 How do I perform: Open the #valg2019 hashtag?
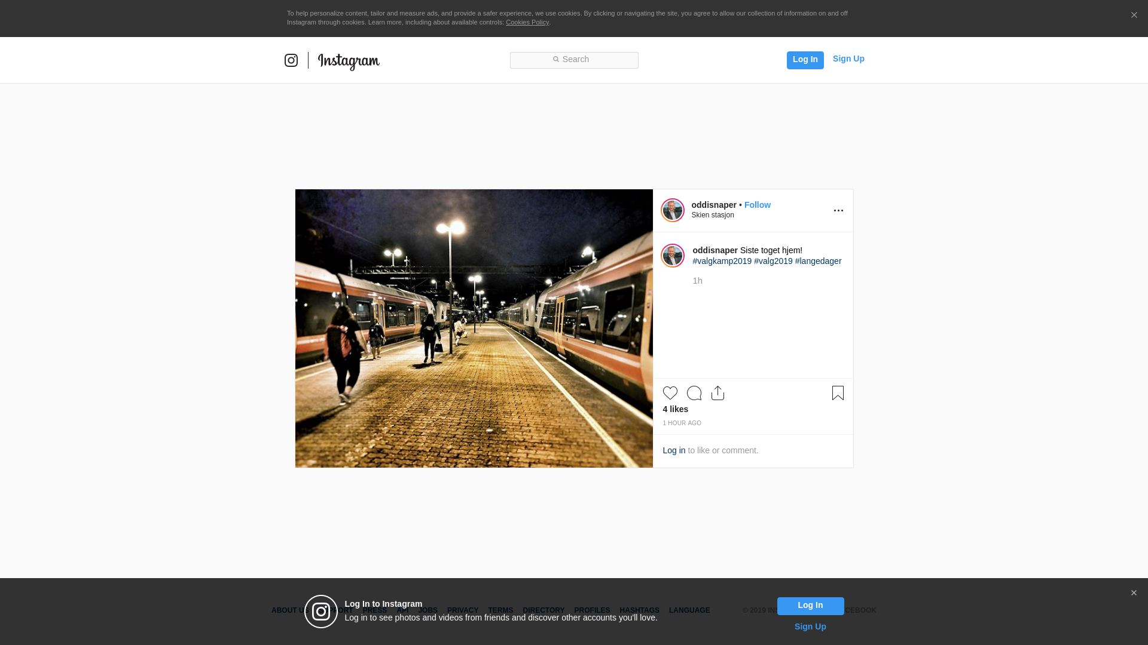[773, 261]
